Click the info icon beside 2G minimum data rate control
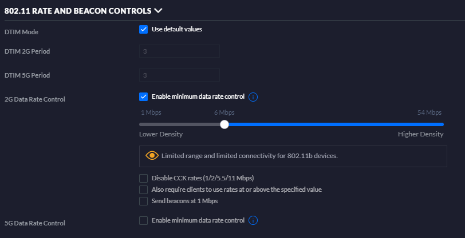 tap(253, 97)
